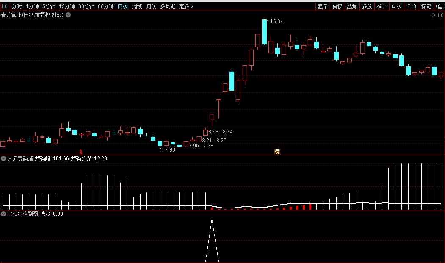Select the 60分钟 period tab
Viewport: 445px width, 263px height.
105,6
